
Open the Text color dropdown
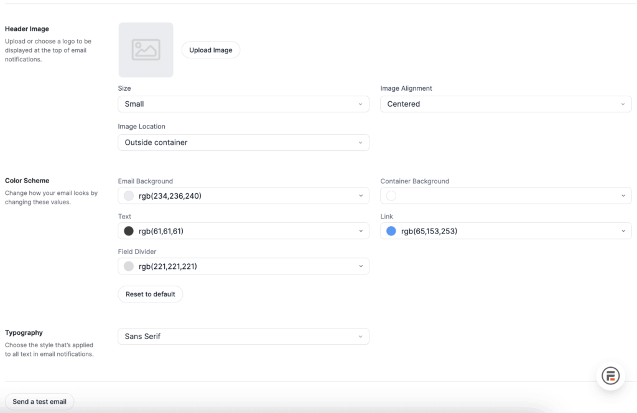(243, 230)
